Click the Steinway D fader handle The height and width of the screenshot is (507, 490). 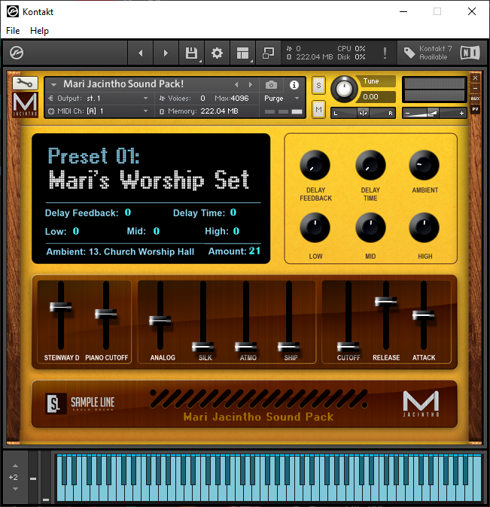point(60,306)
